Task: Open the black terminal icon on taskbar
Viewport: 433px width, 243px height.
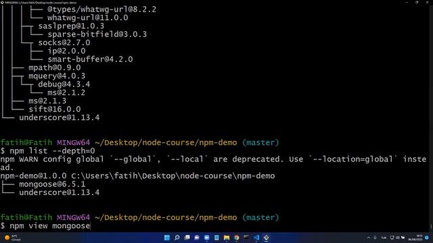Action: pos(246,238)
